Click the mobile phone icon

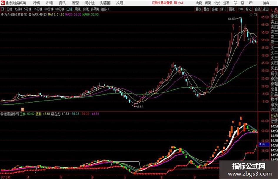tap(242, 3)
